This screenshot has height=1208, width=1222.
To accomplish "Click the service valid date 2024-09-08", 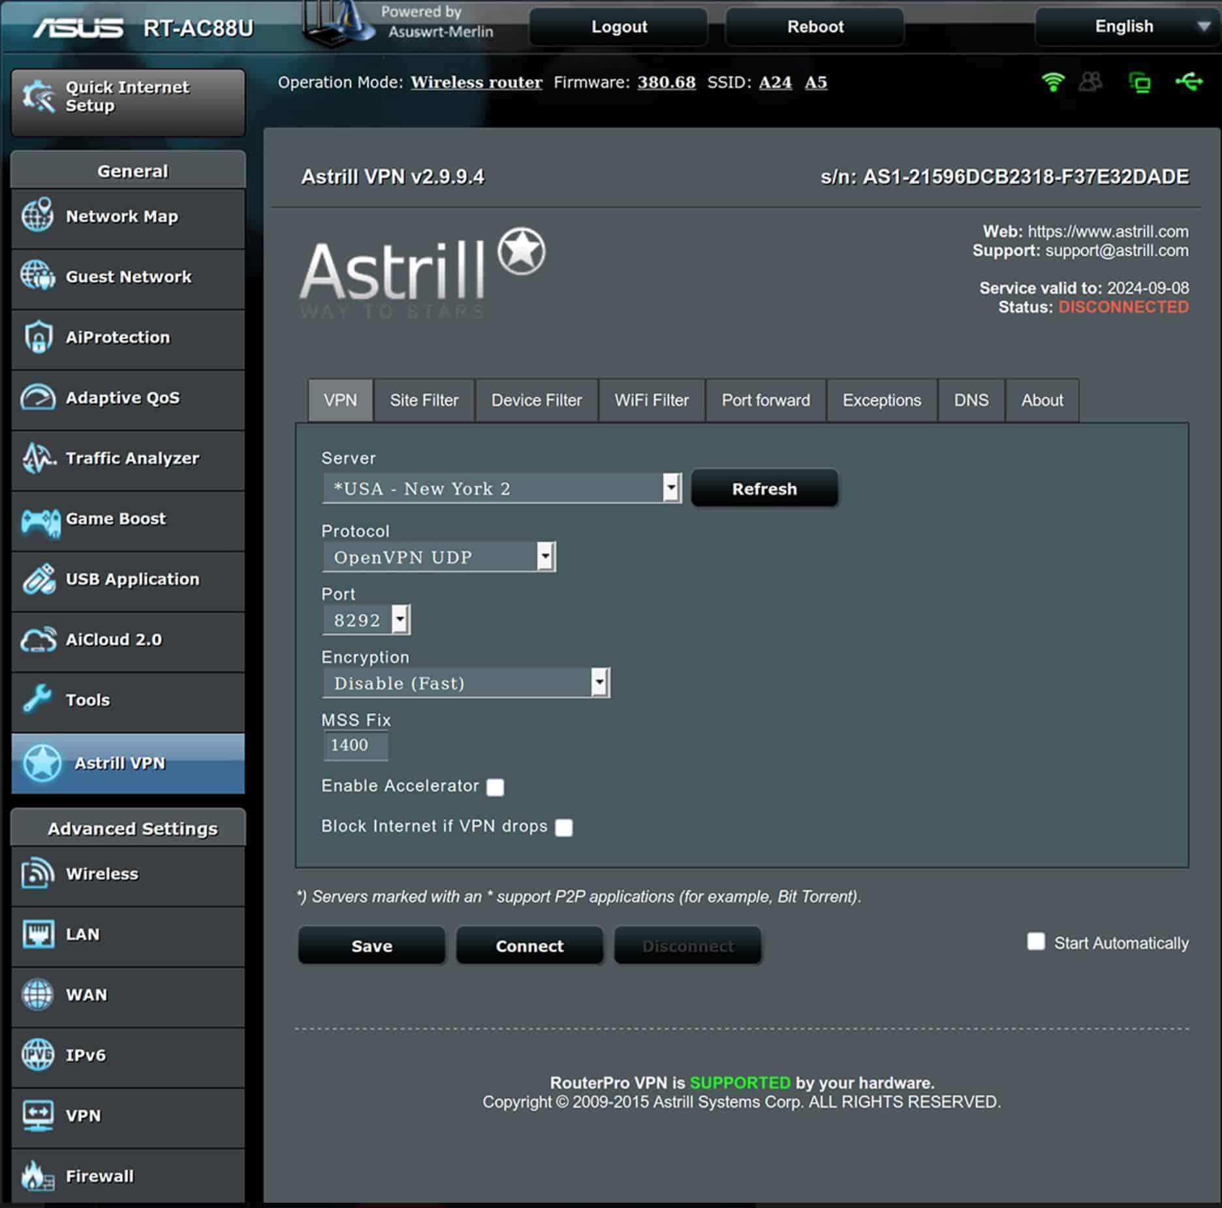I will click(1148, 288).
